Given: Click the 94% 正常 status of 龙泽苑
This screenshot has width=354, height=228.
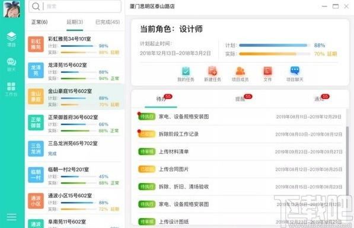Looking at the screenshot, I should point(109,79).
